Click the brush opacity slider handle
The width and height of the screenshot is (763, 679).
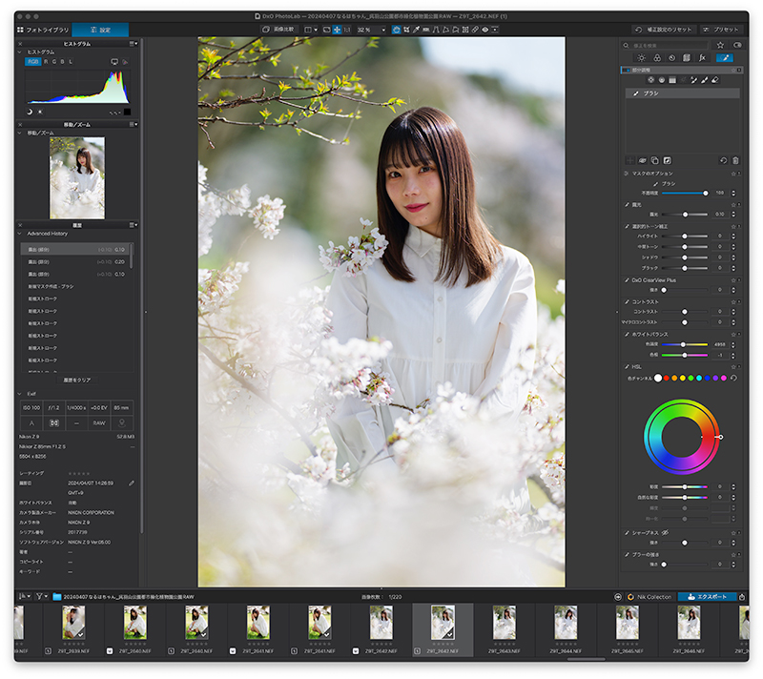(705, 193)
